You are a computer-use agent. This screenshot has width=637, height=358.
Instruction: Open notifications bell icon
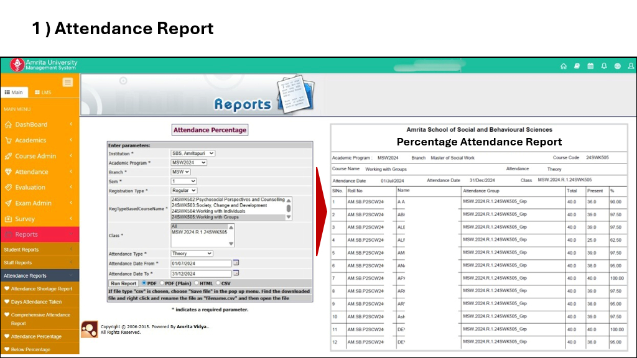(x=604, y=66)
